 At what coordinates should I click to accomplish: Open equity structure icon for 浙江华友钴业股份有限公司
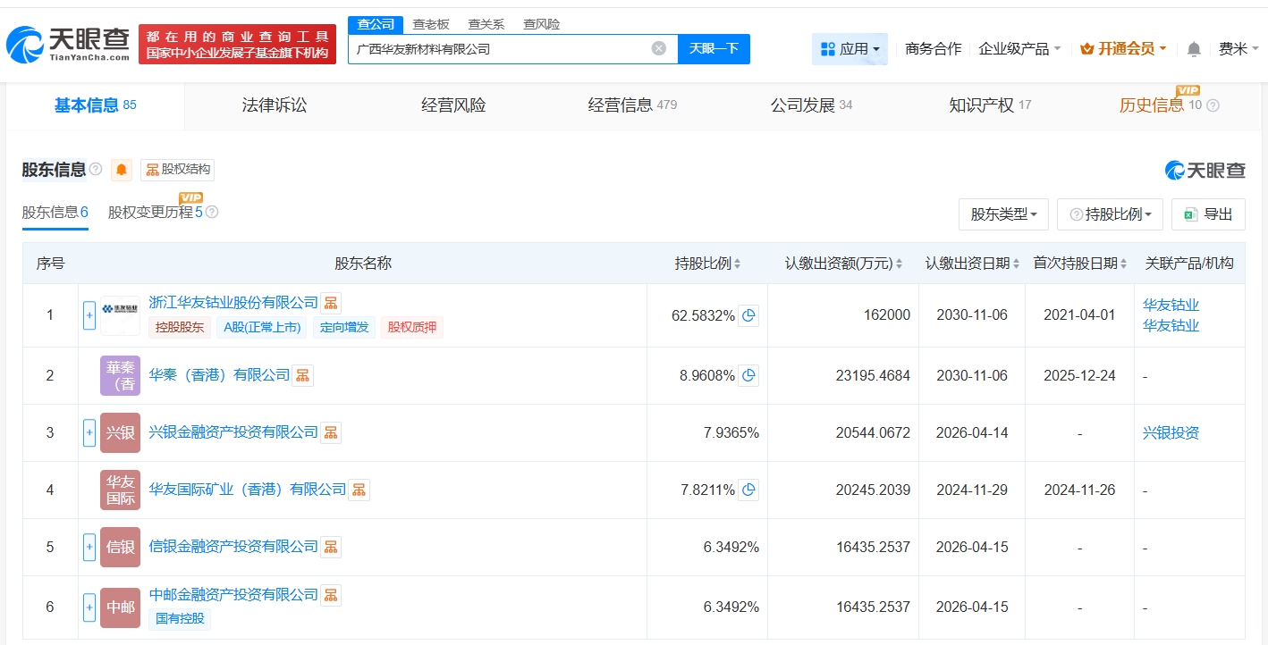point(331,303)
